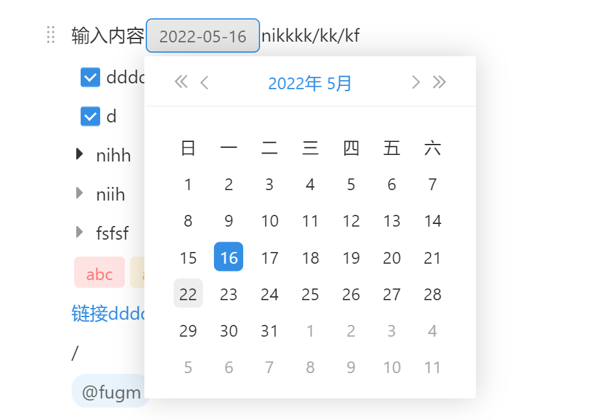Click the 2022-05-16 date input
The width and height of the screenshot is (595, 420).
202,36
